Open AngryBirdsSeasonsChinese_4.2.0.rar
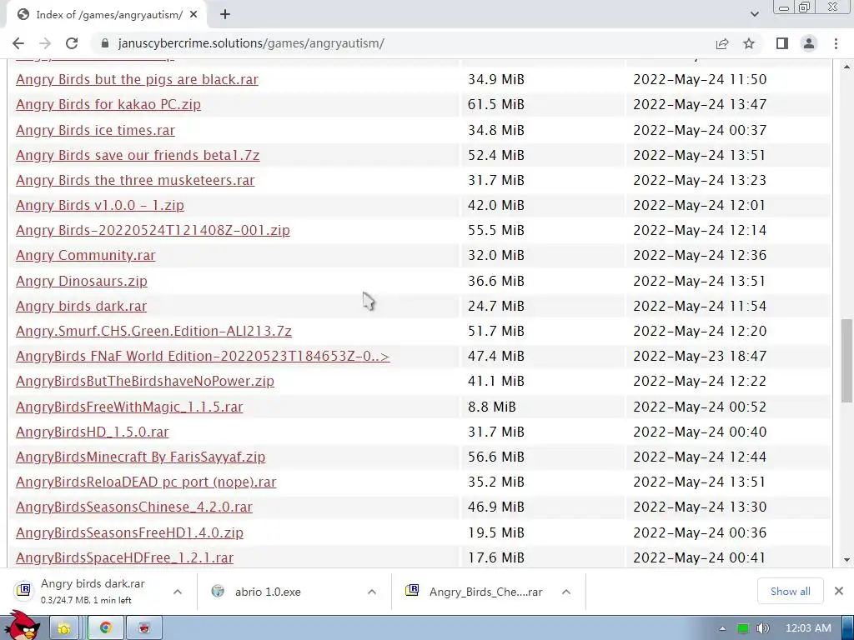The height and width of the screenshot is (640, 854). click(x=134, y=507)
